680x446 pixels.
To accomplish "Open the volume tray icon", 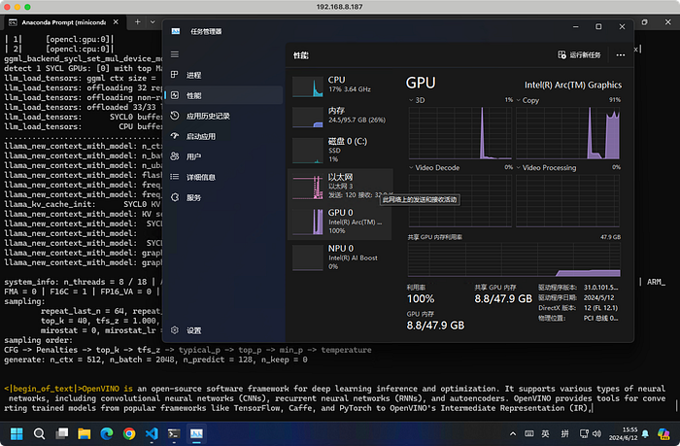I will click(x=597, y=433).
